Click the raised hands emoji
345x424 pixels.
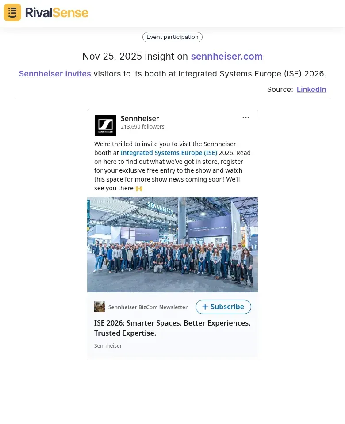139,189
